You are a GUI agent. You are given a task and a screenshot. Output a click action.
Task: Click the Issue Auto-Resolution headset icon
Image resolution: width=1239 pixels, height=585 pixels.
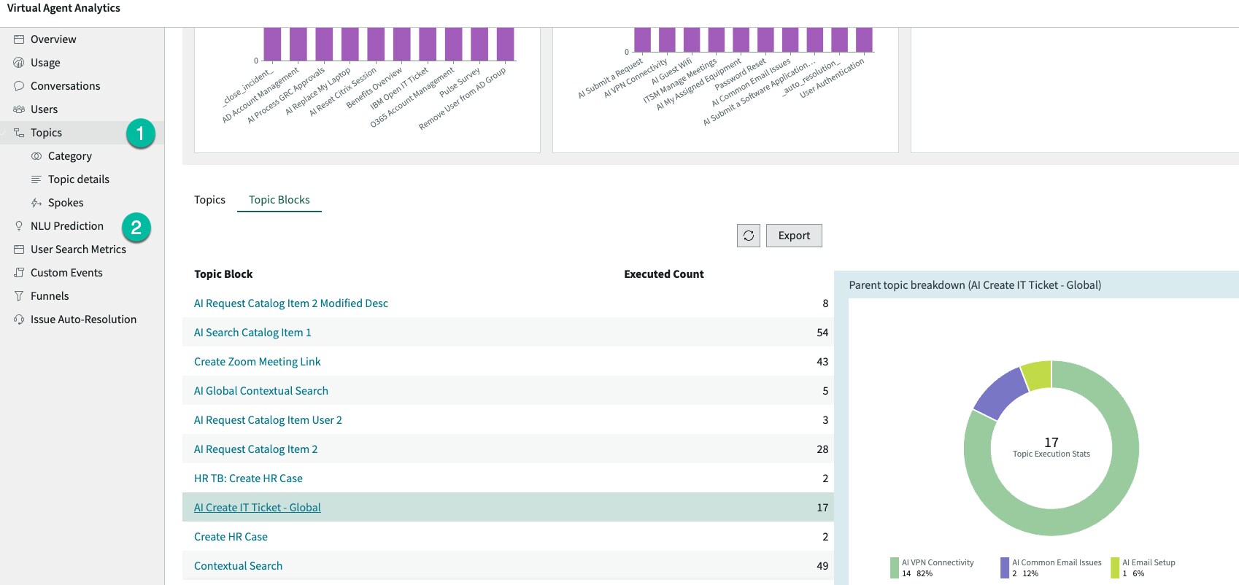[19, 319]
